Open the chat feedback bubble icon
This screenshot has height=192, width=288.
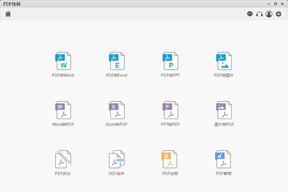click(x=250, y=14)
